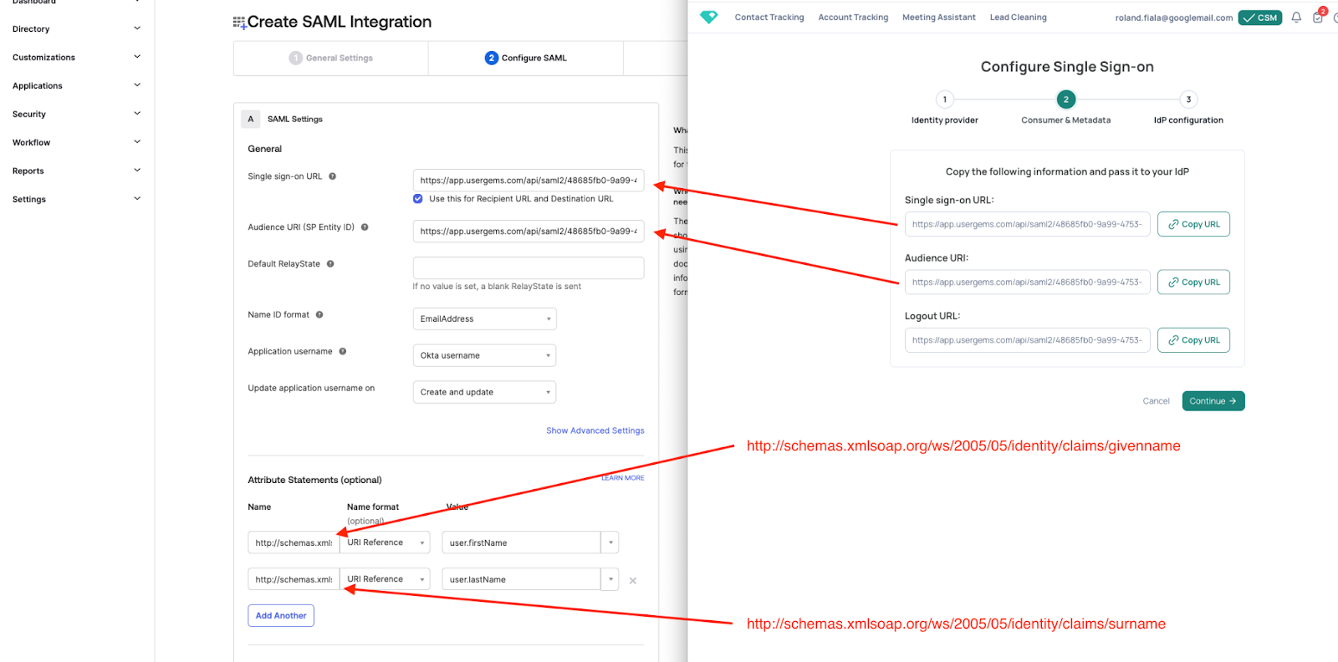Screen dimensions: 1338x662
Task: Open the tasks icon with red badge
Action: pos(1318,16)
